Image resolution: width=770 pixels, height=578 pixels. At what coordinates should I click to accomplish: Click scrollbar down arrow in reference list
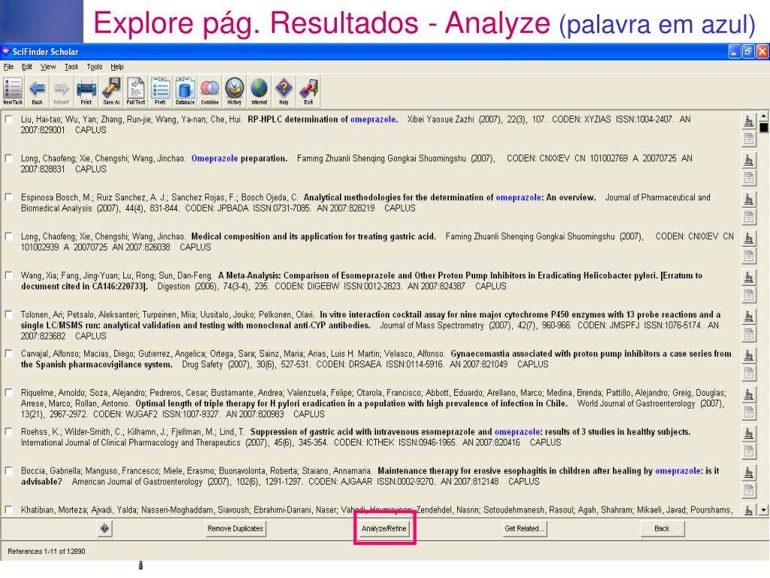click(764, 510)
